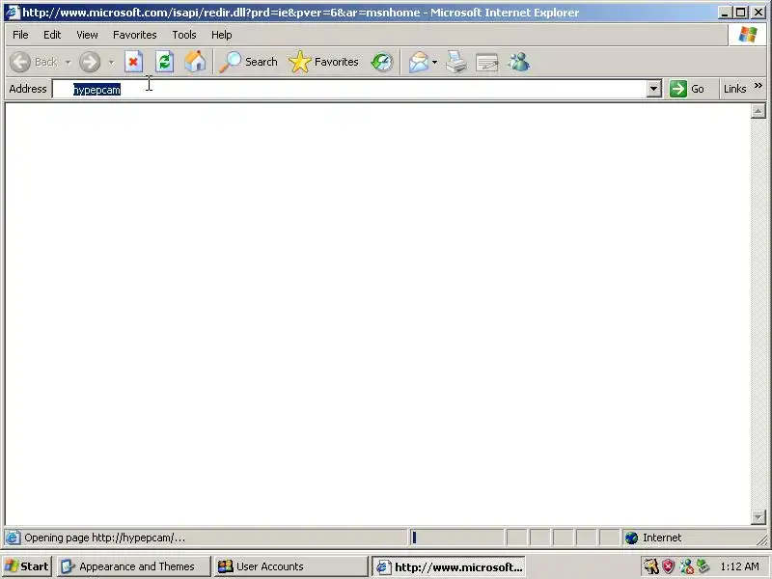Click status bar page icon
Viewport: 772px width, 579px height.
[x=13, y=538]
